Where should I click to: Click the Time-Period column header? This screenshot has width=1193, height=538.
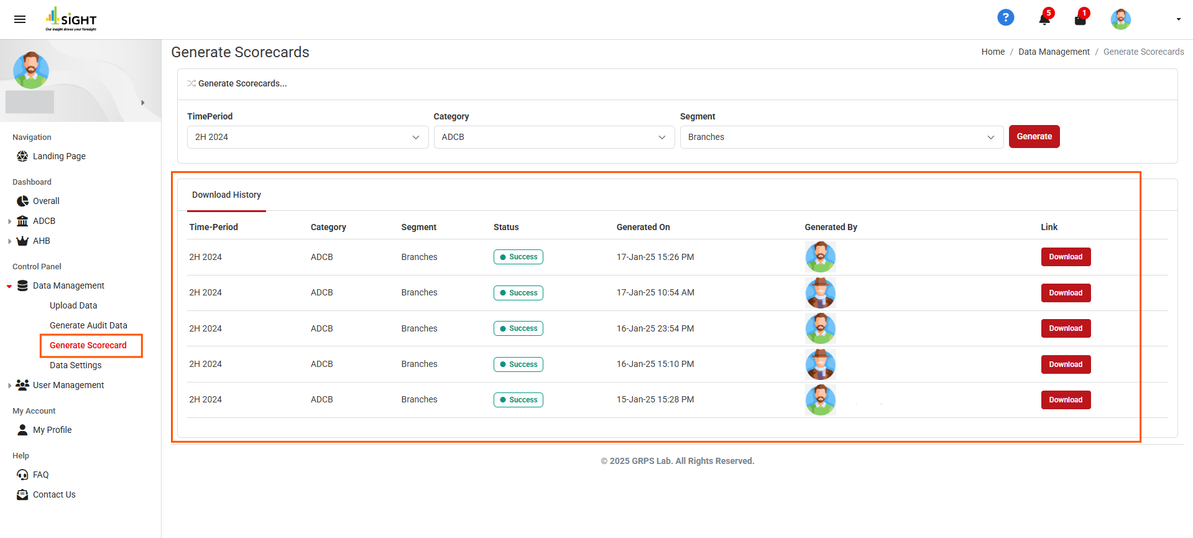pos(213,227)
